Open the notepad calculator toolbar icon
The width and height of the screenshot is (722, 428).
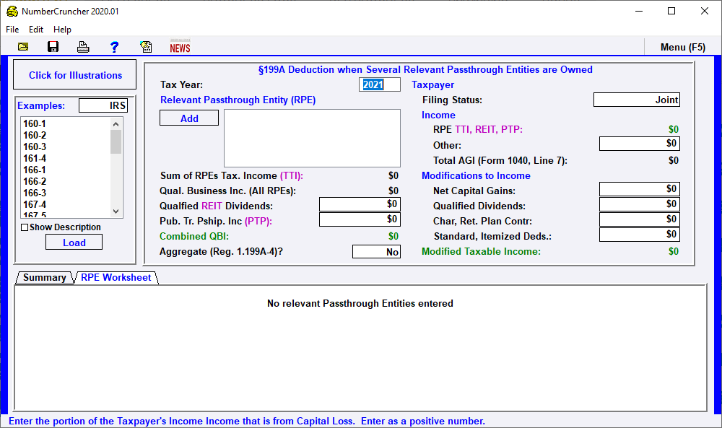click(x=146, y=47)
